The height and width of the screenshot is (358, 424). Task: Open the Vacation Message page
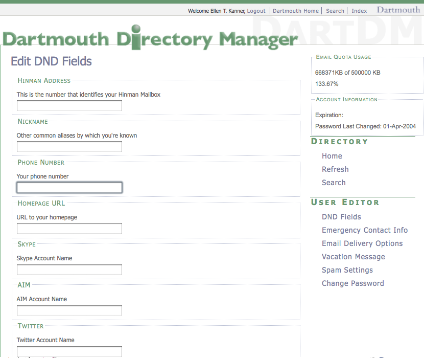click(353, 257)
